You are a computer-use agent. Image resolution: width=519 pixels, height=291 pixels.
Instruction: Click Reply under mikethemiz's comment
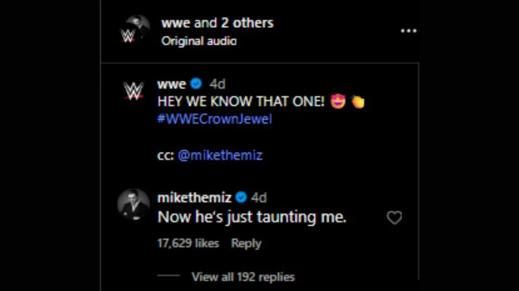246,244
